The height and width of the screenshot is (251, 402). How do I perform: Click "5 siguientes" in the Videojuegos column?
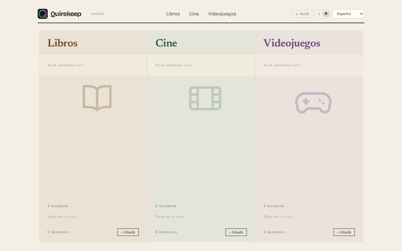tap(274, 206)
